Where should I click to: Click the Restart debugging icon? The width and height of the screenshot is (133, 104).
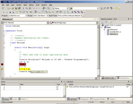pyautogui.click(x=13, y=12)
